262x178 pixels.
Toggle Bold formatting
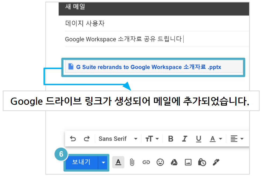click(x=171, y=139)
